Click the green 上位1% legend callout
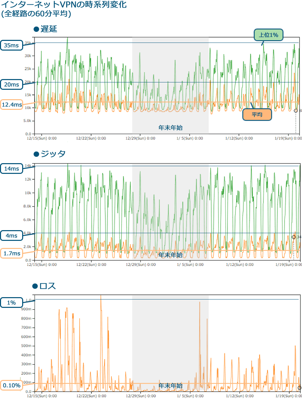302x402 pixels. (268, 35)
